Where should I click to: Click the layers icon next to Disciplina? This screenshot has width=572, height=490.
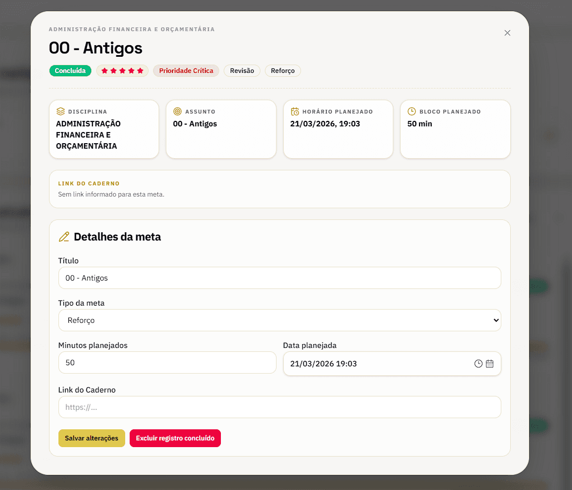61,111
